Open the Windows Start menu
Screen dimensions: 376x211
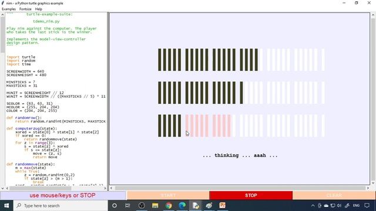coord(6,206)
